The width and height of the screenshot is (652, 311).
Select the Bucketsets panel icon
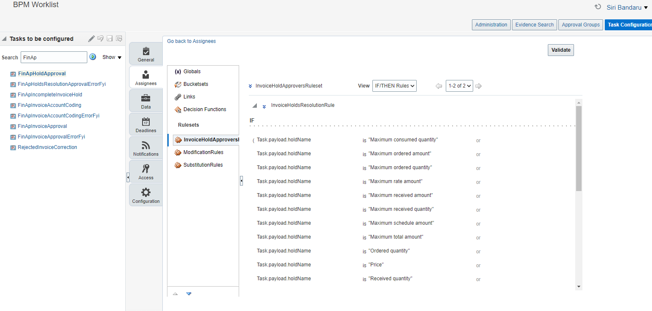(x=178, y=84)
